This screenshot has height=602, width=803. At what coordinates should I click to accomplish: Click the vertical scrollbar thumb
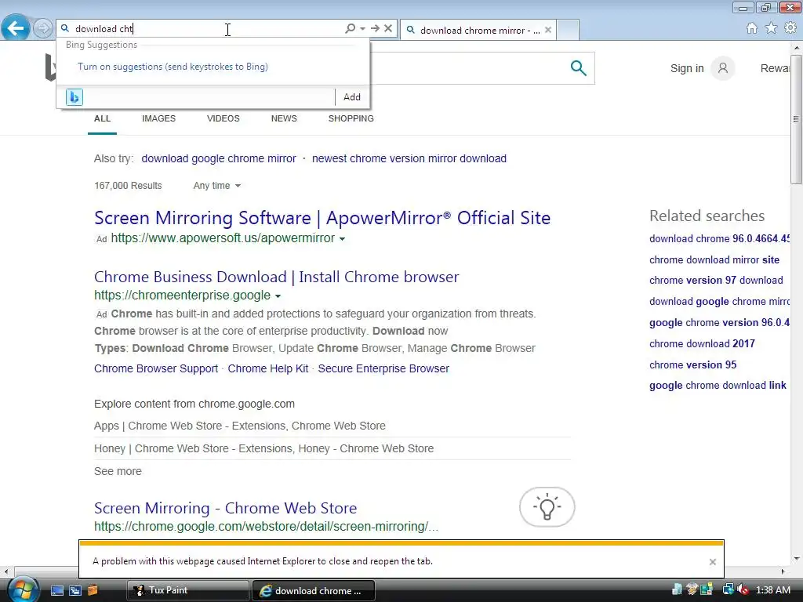pyautogui.click(x=797, y=118)
